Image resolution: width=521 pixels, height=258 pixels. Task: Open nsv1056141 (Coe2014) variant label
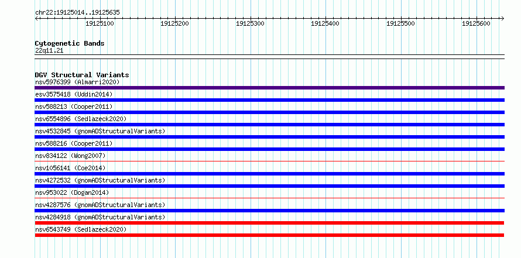(70, 168)
